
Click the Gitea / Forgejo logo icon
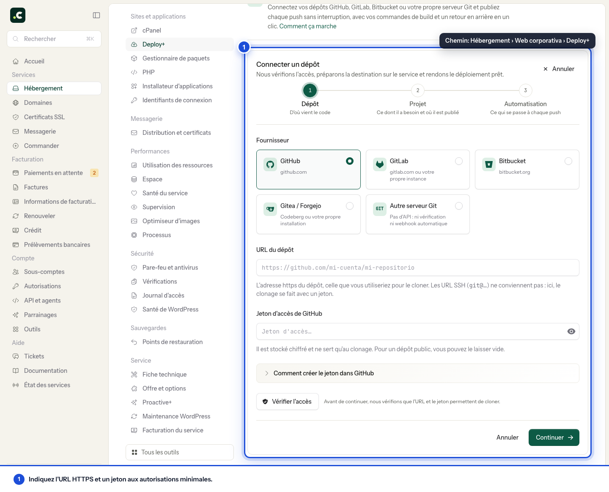click(270, 209)
